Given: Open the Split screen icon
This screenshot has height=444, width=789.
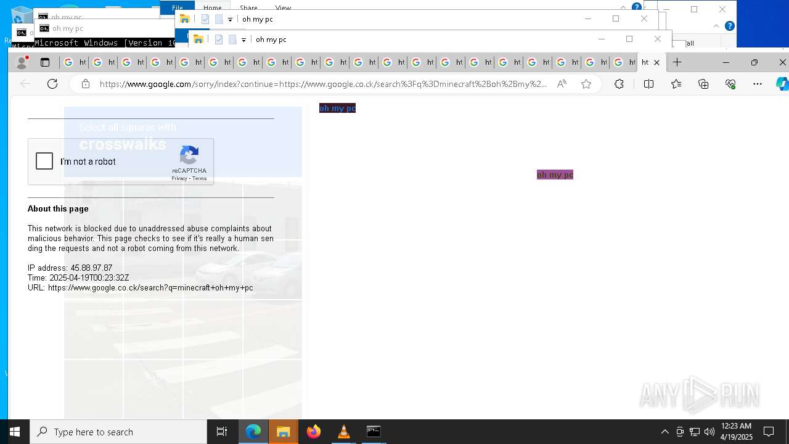Looking at the screenshot, I should pyautogui.click(x=648, y=84).
